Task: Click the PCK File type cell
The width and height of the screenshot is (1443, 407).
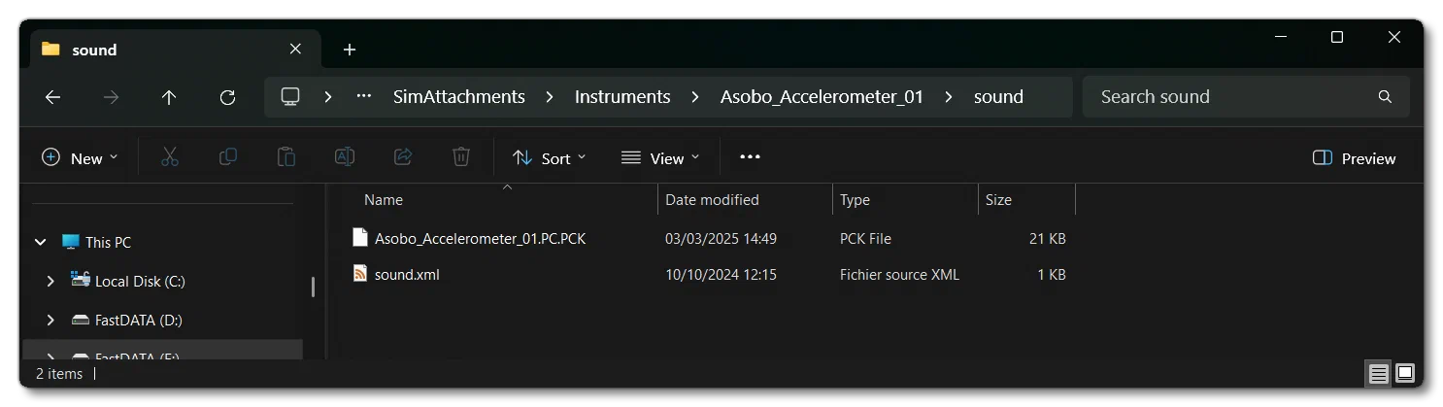Action: tap(865, 238)
